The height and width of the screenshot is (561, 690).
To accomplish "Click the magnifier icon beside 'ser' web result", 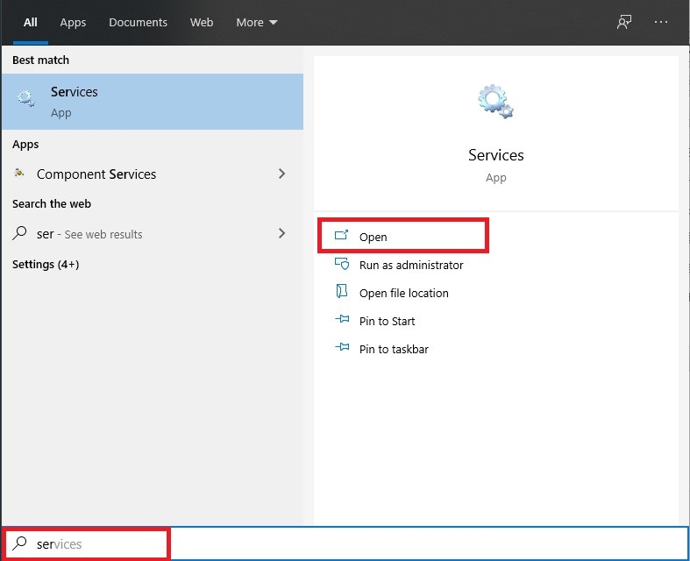I will [x=20, y=233].
